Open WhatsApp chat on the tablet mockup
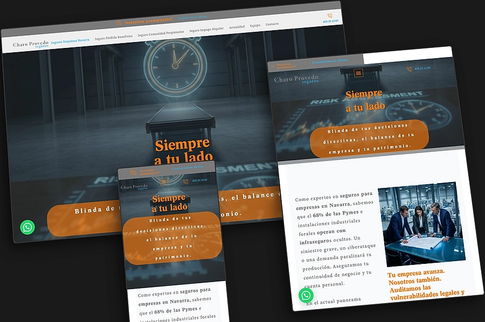This screenshot has height=322, width=485. click(306, 296)
